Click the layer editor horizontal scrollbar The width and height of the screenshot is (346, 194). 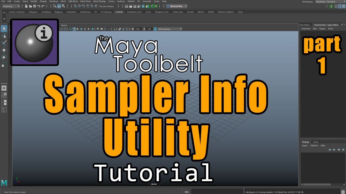[317, 184]
